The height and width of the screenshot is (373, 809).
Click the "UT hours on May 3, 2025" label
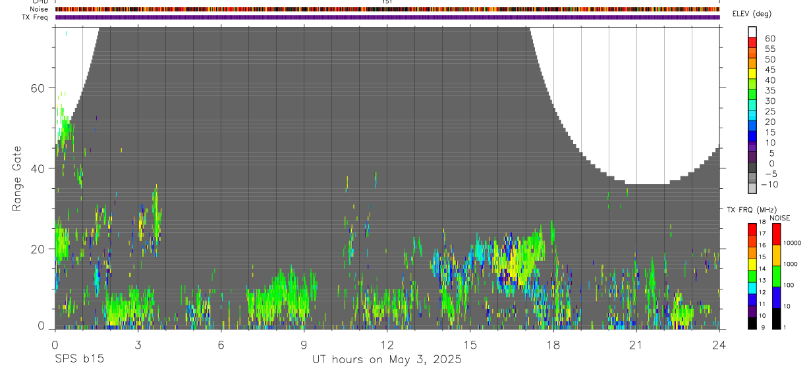click(x=387, y=360)
